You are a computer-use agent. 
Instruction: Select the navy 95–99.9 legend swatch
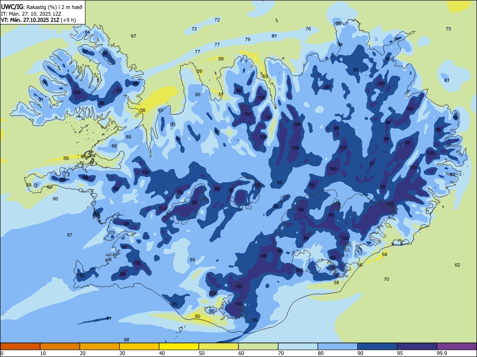point(417,347)
